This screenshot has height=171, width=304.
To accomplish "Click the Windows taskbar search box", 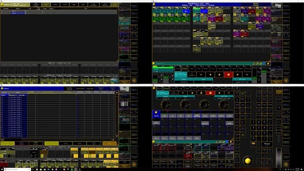I will (x=17, y=170).
